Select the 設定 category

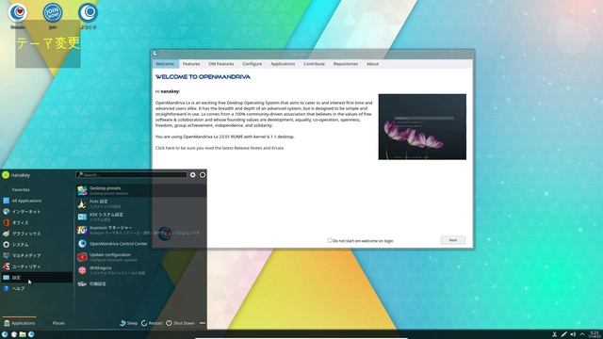[37, 278]
